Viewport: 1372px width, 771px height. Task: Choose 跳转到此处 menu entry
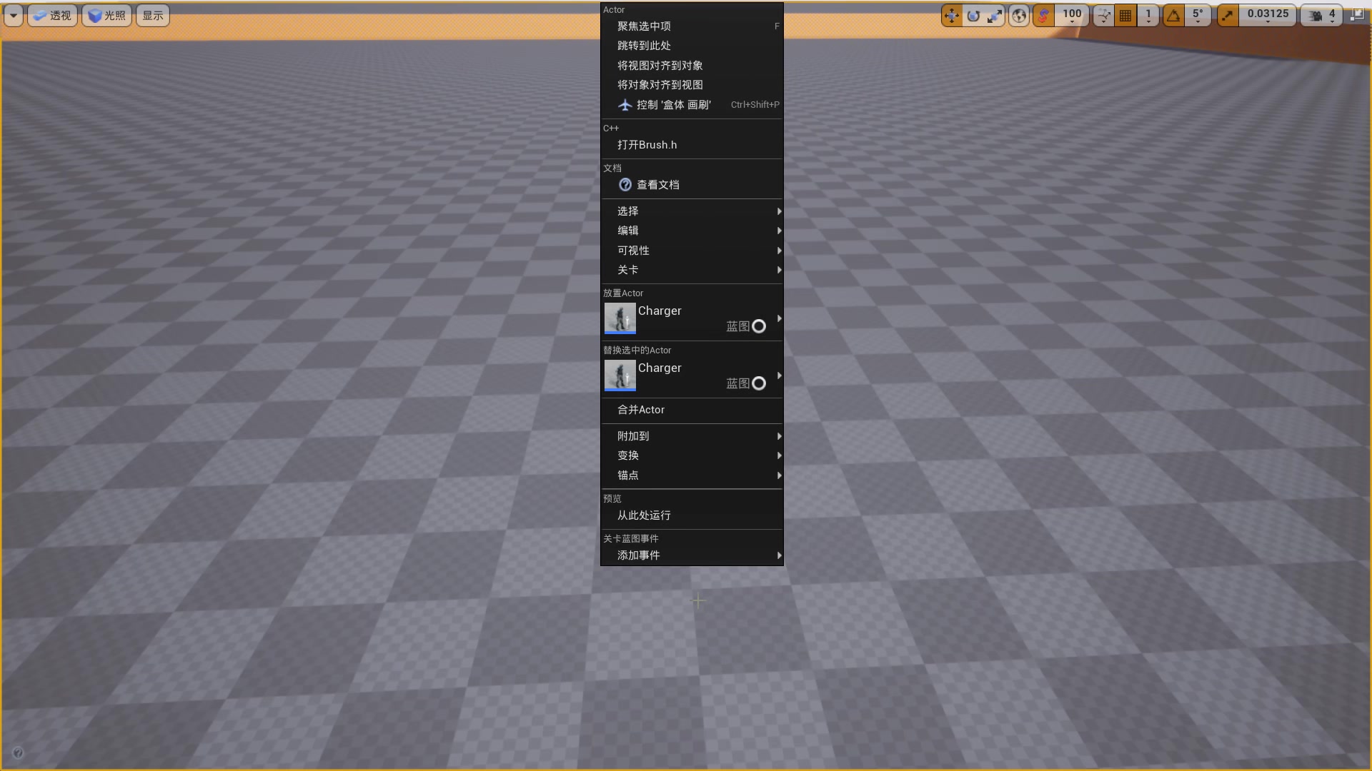coord(692,46)
